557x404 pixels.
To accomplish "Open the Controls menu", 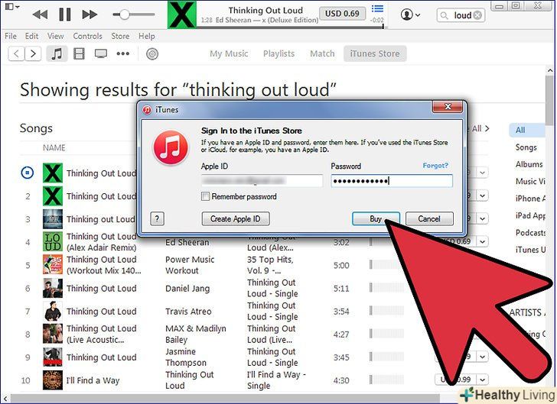I will [x=87, y=36].
